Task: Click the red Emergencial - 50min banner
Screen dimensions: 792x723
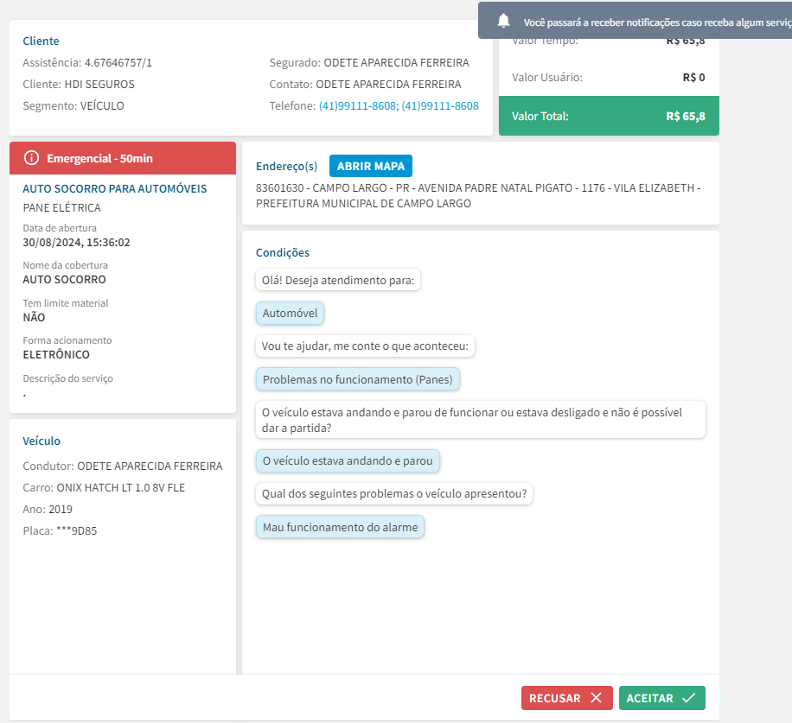Action: (x=122, y=158)
